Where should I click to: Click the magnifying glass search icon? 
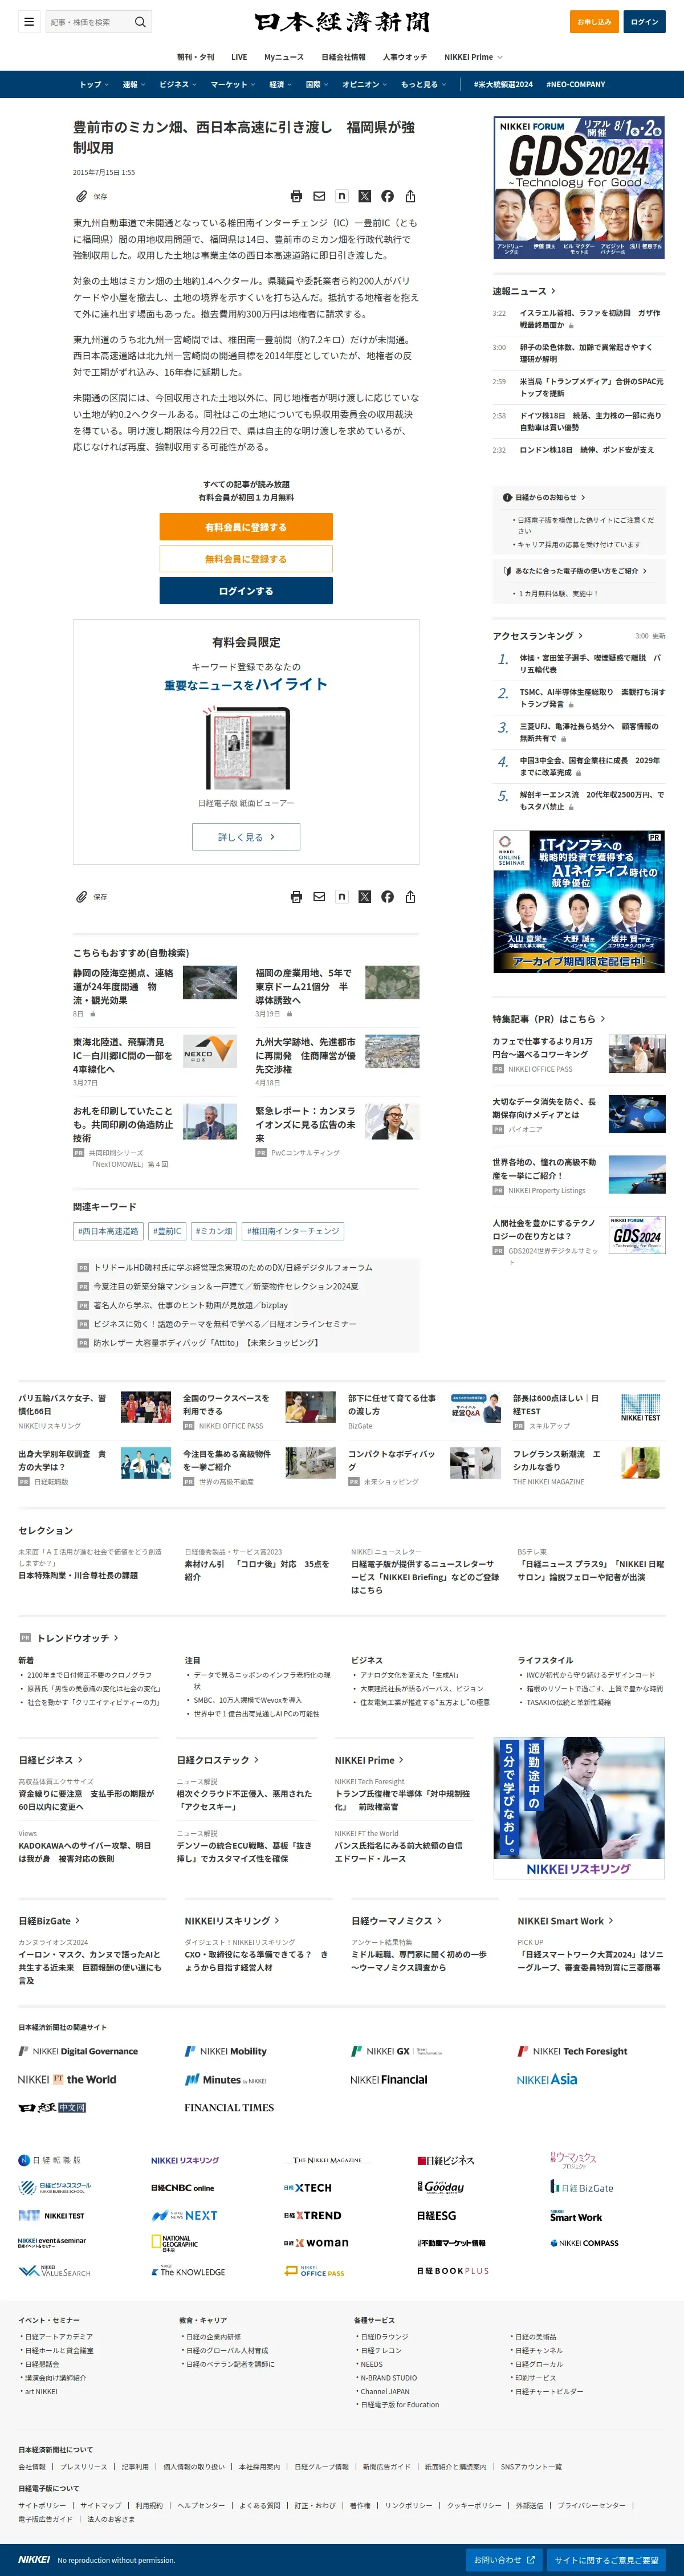point(140,21)
